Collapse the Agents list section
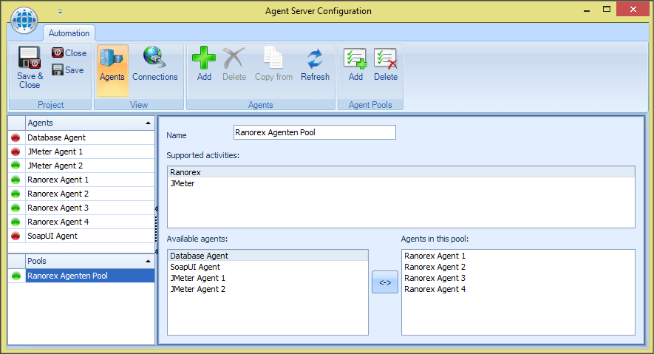The image size is (654, 354). point(148,123)
